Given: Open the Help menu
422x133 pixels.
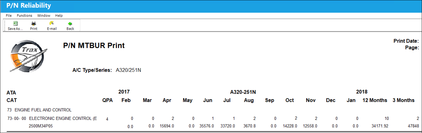Looking at the screenshot, I should click(x=59, y=15).
